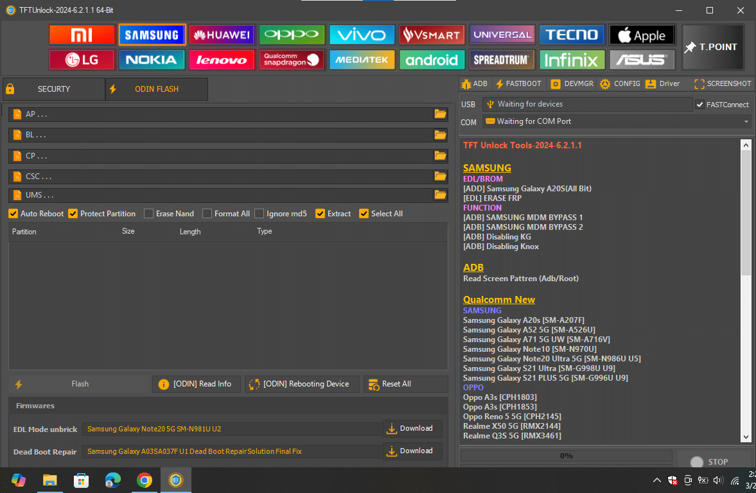Click the [ODIN] Read Info button
The height and width of the screenshot is (493, 756).
click(x=196, y=384)
